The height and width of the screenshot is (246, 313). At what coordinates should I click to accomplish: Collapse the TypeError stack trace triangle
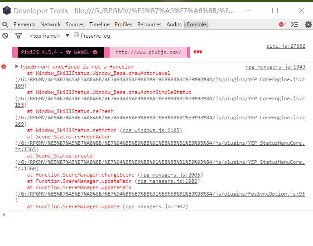point(17,66)
